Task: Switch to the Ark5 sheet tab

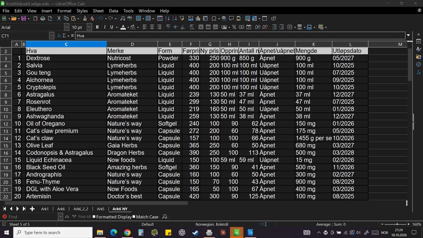Action: [x=100, y=209]
